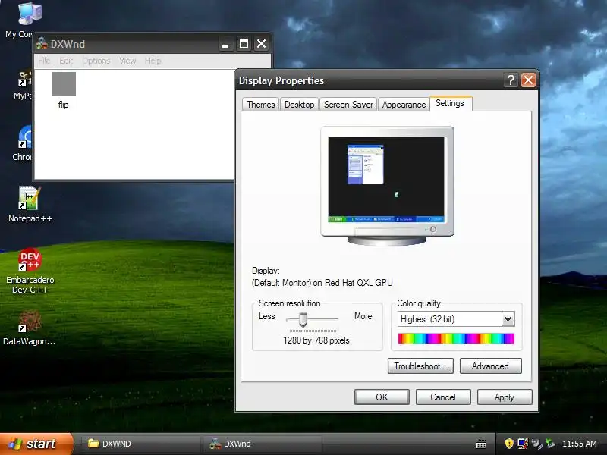Viewport: 607px width, 455px height.
Task: Maximize the DXWnd window
Action: [x=244, y=43]
